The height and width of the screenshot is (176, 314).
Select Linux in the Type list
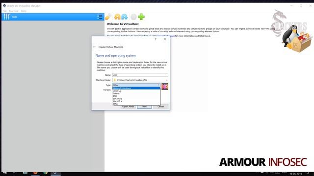tap(136, 91)
